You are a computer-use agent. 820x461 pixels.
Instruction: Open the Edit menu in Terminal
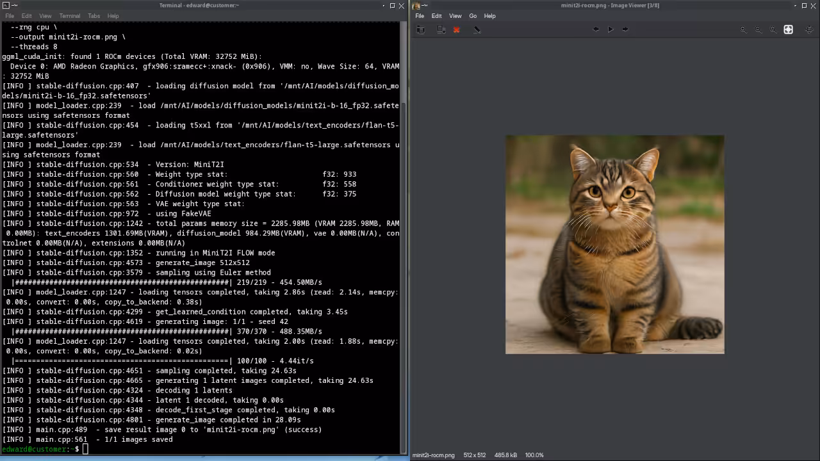[x=26, y=16]
